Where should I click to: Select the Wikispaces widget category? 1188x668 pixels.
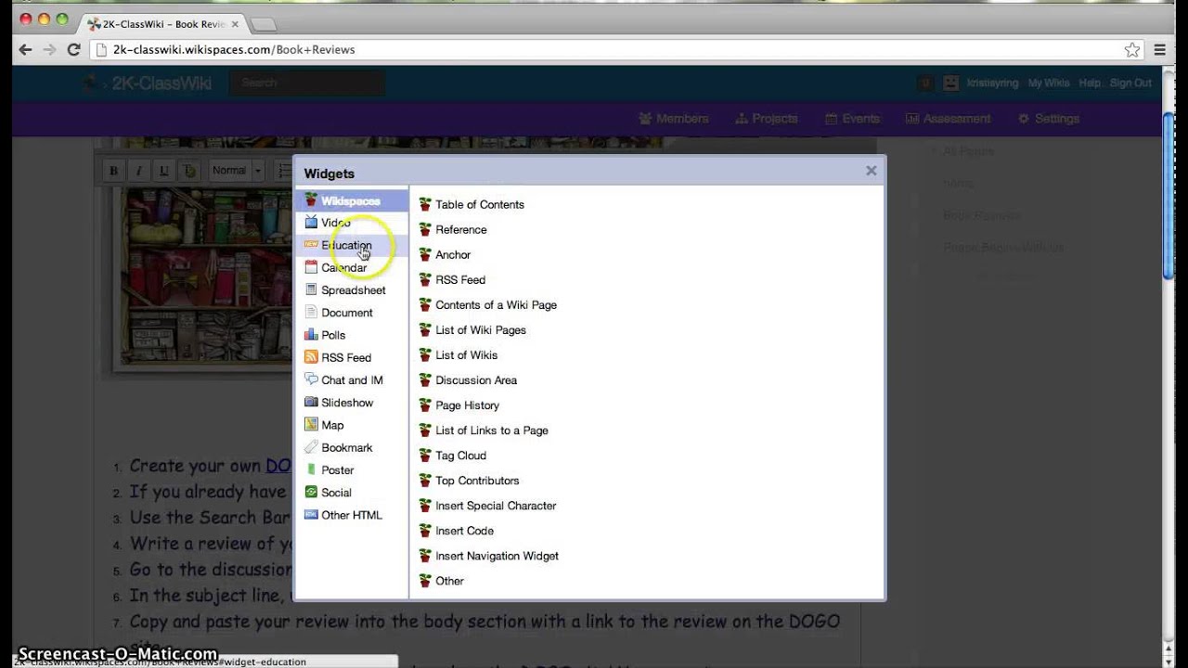tap(351, 200)
